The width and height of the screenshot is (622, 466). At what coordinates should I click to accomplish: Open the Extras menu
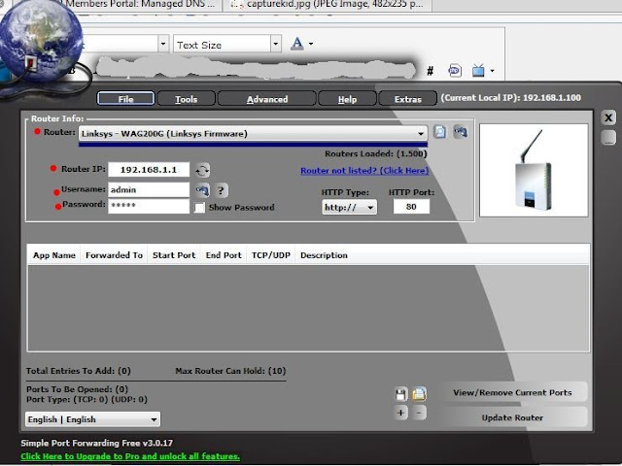(407, 99)
